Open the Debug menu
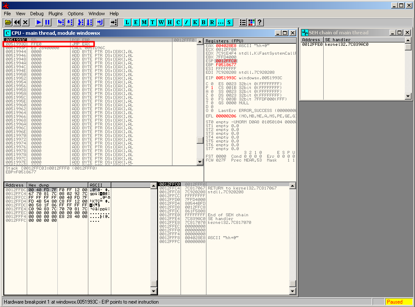The image size is (415, 307). click(37, 14)
